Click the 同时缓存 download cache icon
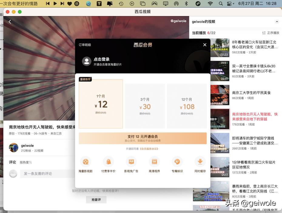This screenshot has width=282, height=213. coord(200,161)
